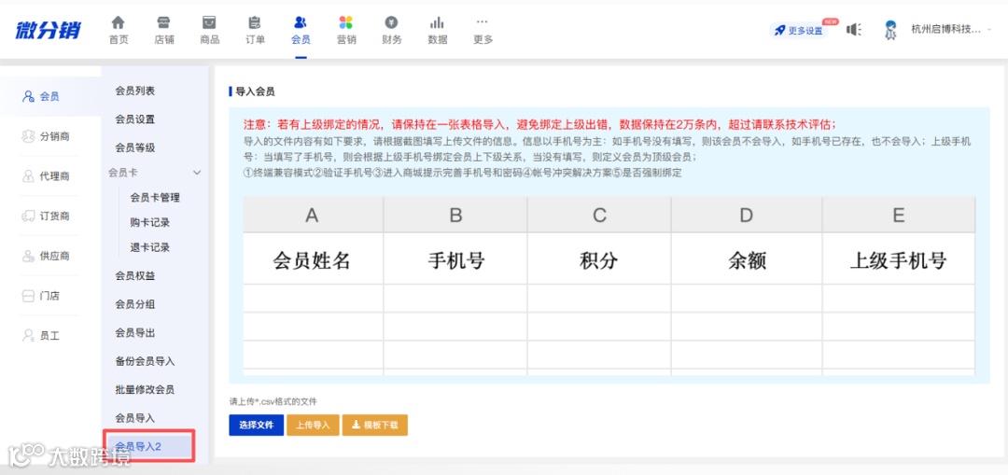Click the 上传导入 button
This screenshot has height=475, width=1008.
tap(313, 425)
